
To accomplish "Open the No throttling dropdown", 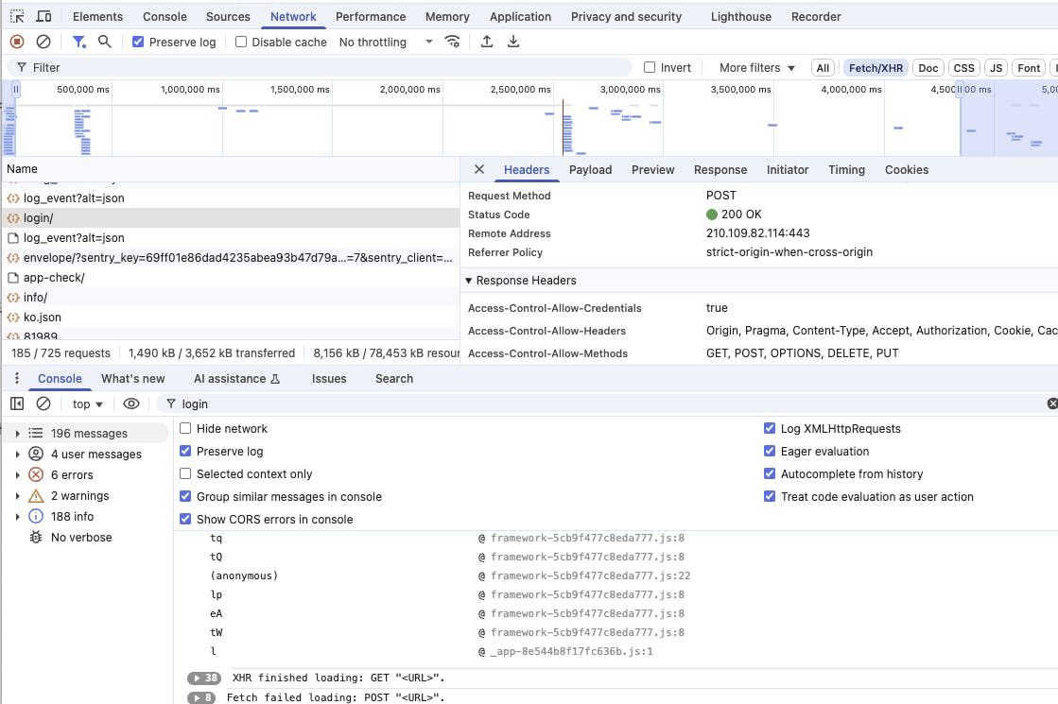I will click(385, 42).
